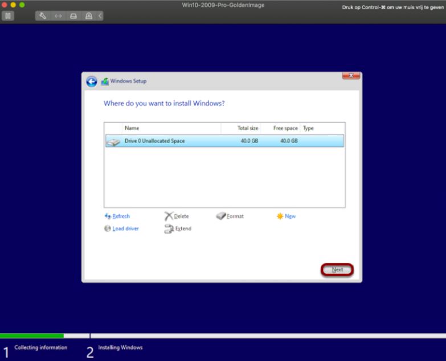This screenshot has width=446, height=361.
Task: Create a New partition
Action: [290, 216]
